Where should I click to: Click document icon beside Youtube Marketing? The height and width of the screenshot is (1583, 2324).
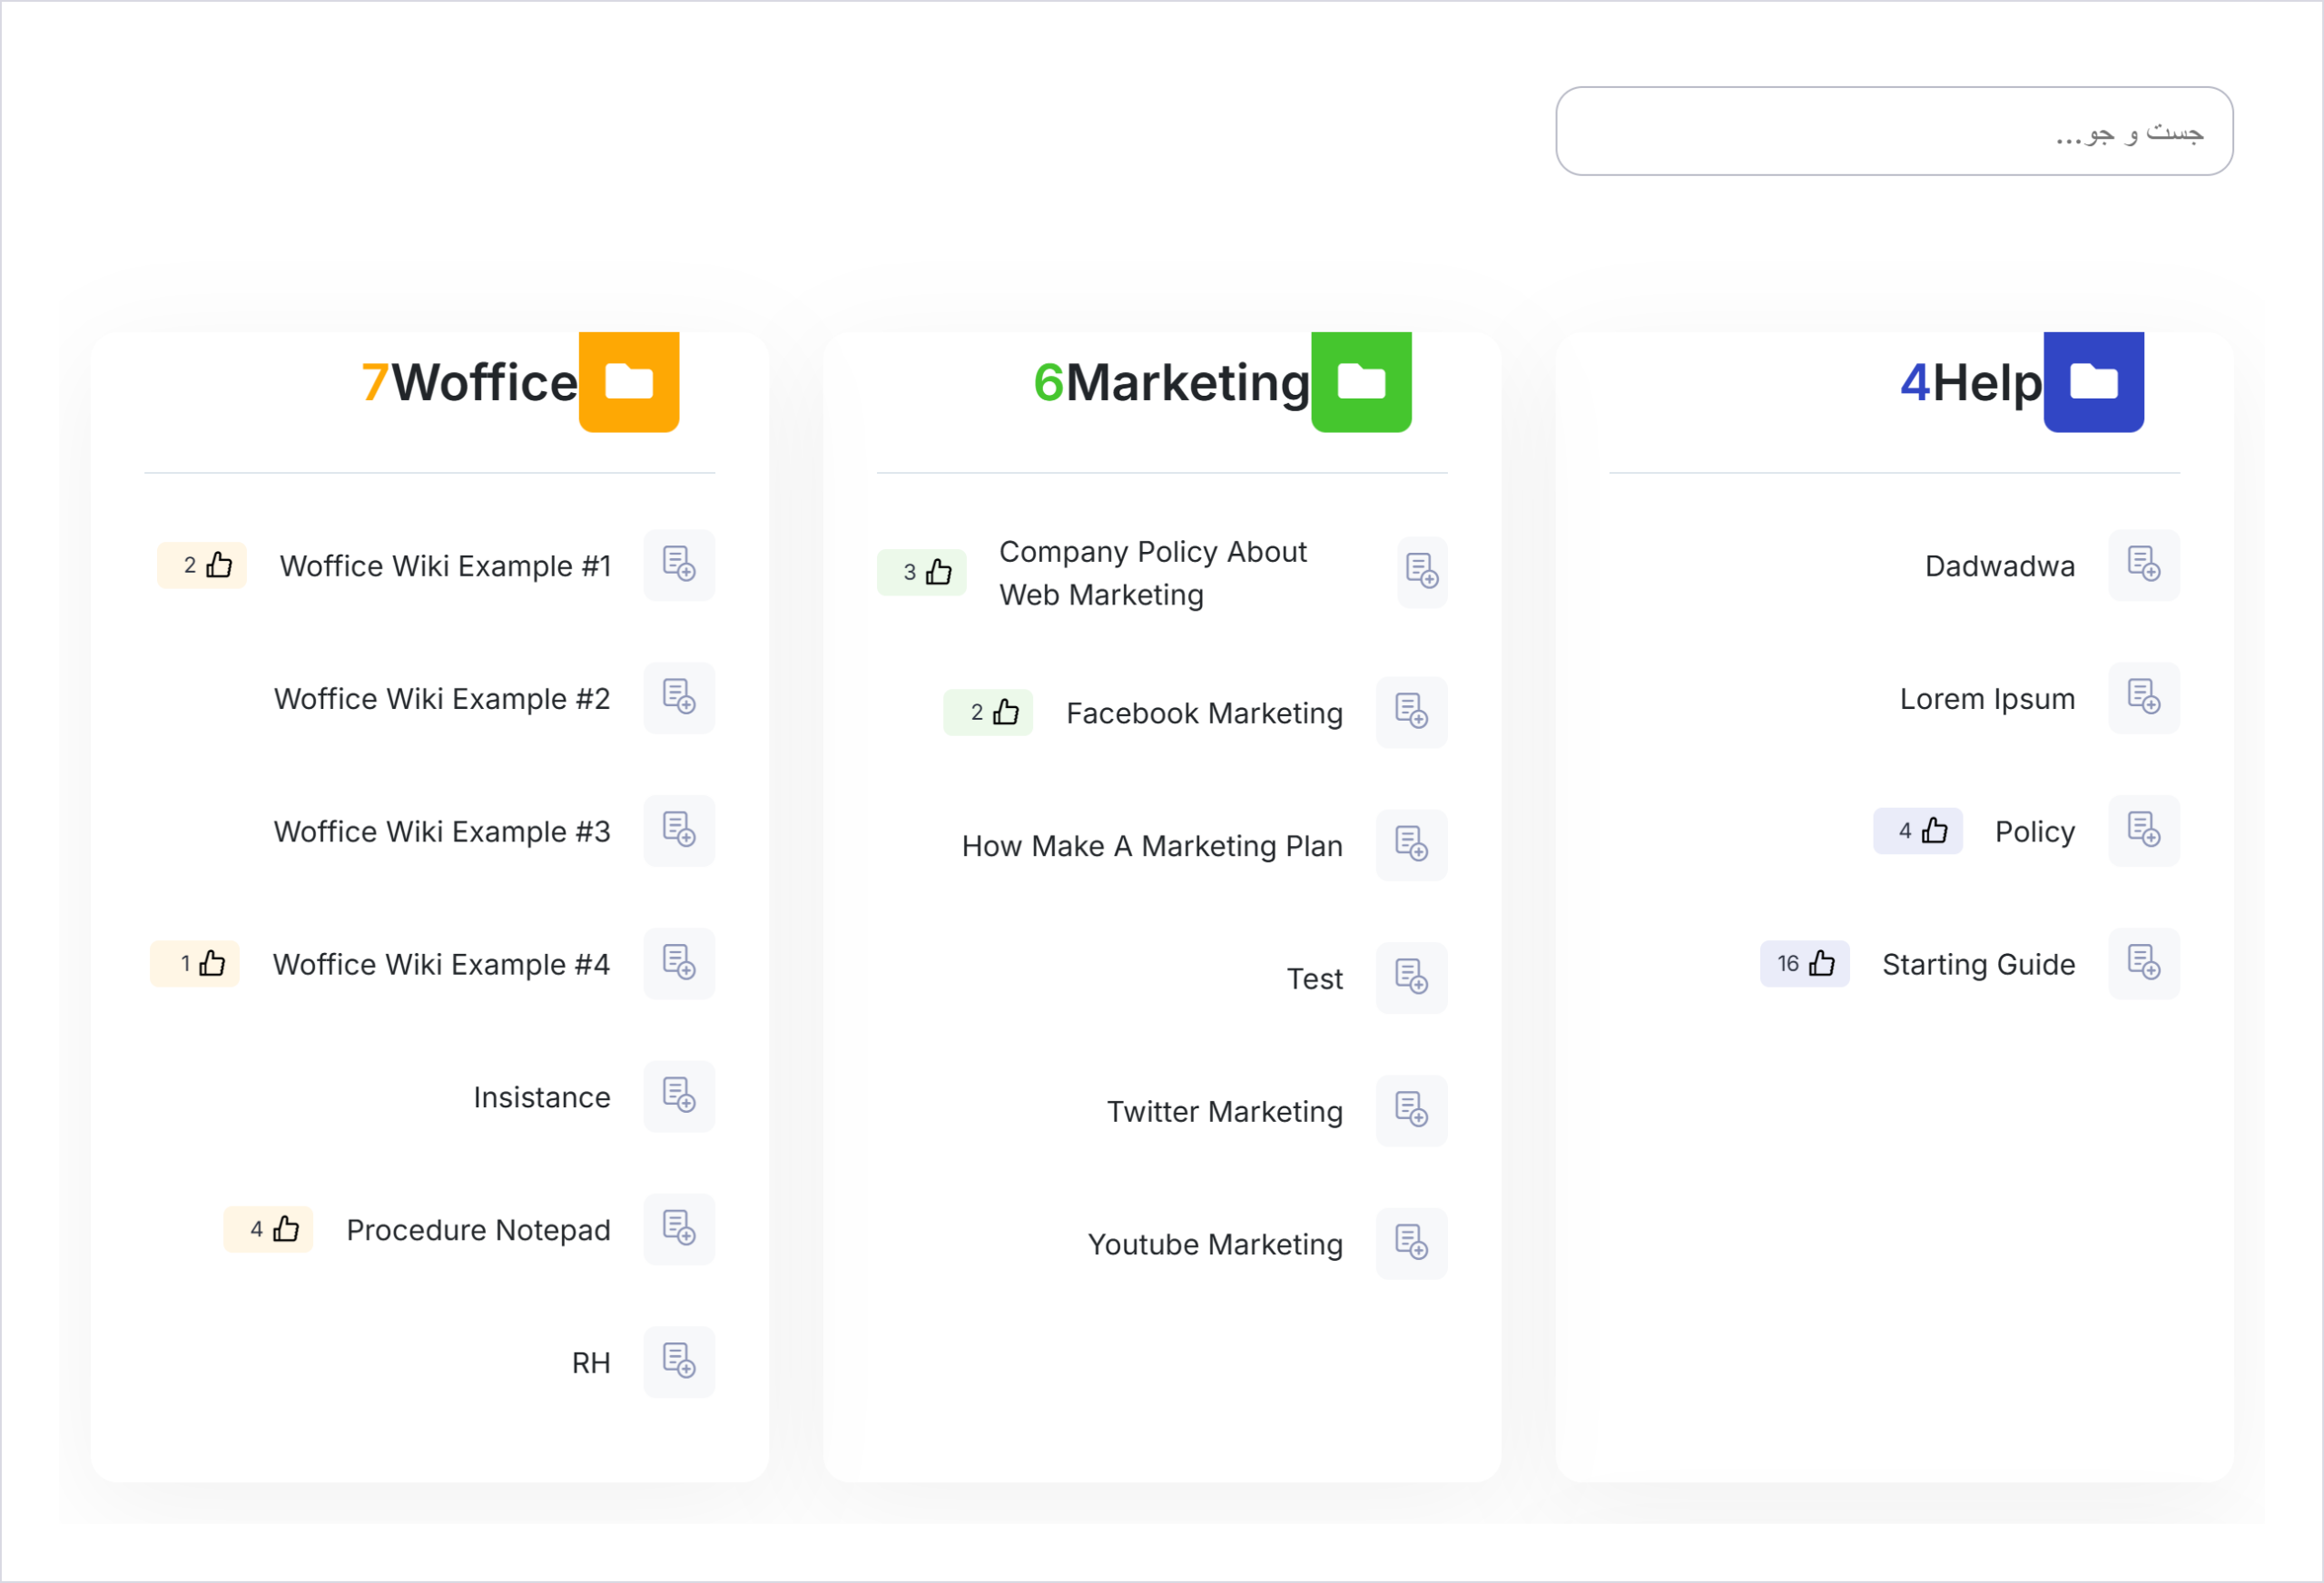[x=1411, y=1243]
